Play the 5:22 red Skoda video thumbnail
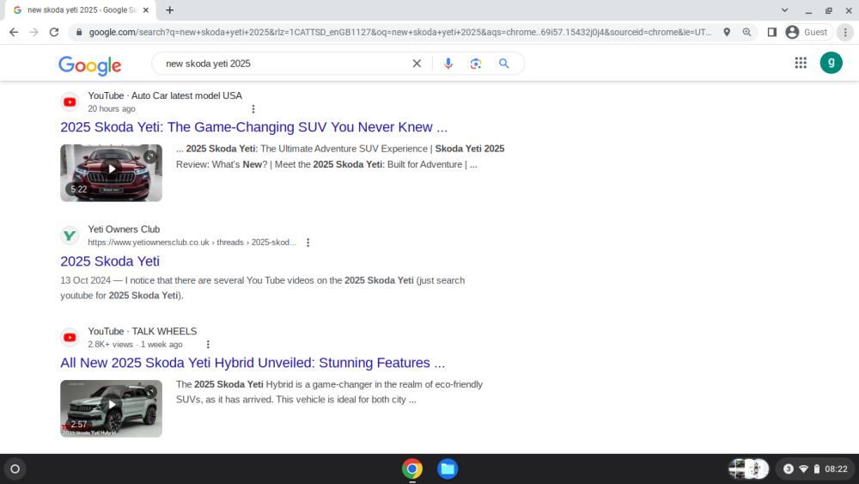The width and height of the screenshot is (859, 484). click(x=111, y=173)
